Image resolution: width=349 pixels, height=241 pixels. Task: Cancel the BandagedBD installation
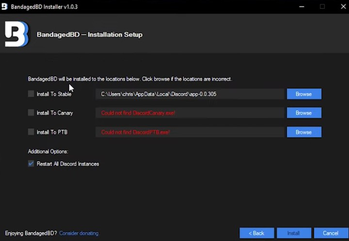click(331, 233)
